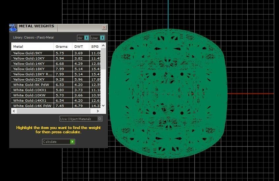Viewport: 279px width, 181px height.
Task: Click the scroll right arrow under the metal list
Action: point(98,111)
